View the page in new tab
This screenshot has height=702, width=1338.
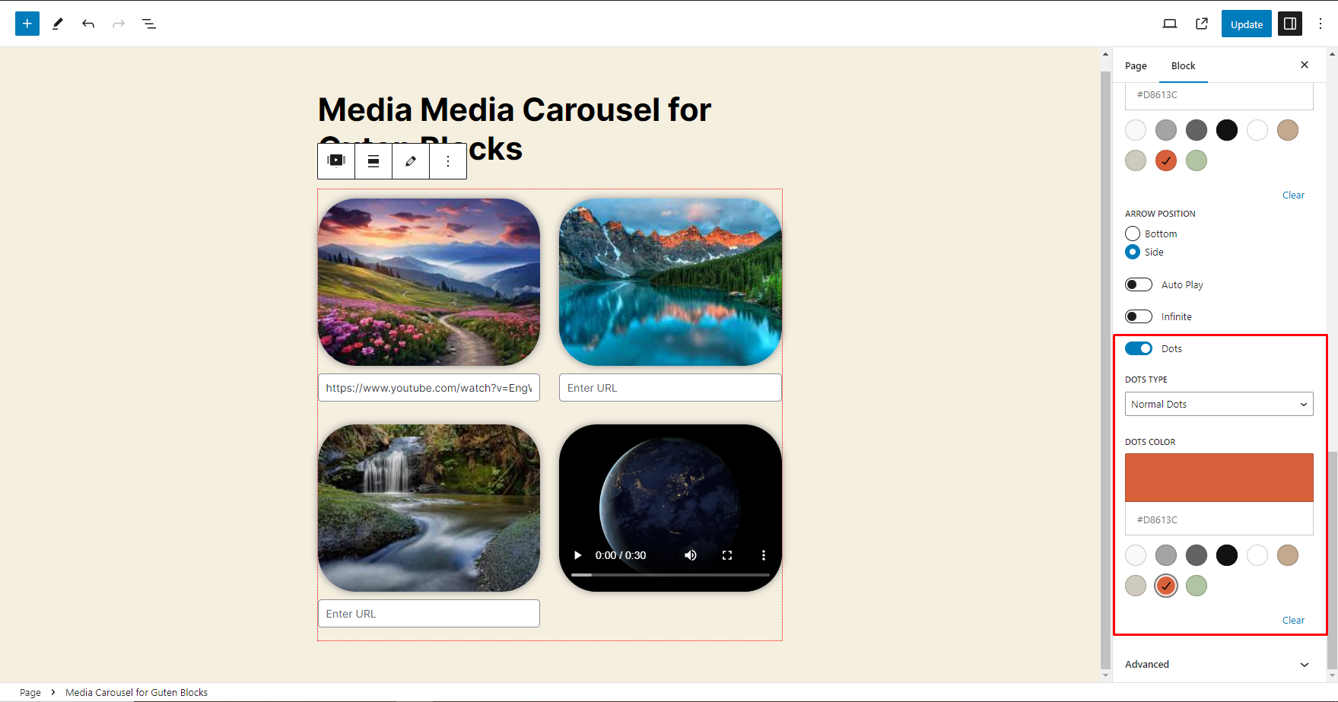pos(1202,24)
